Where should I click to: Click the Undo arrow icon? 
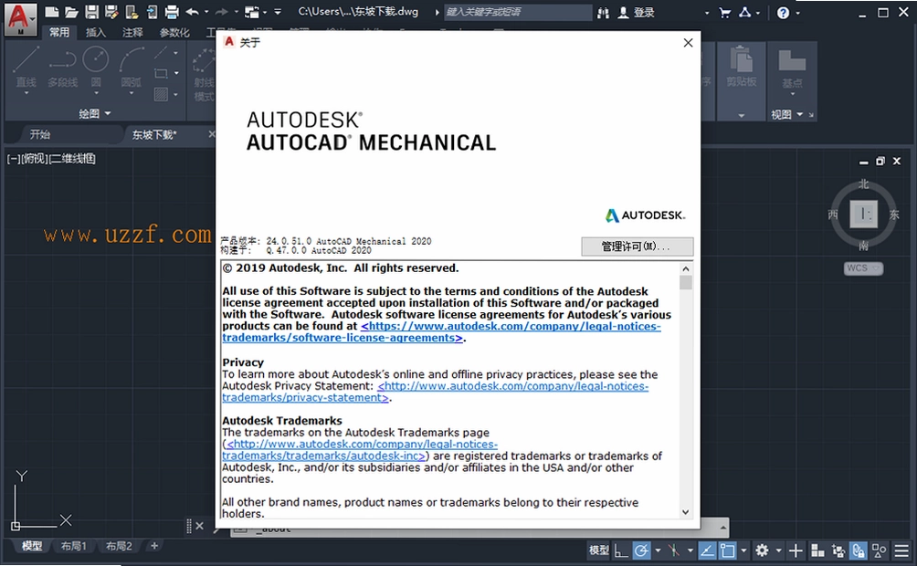[192, 12]
